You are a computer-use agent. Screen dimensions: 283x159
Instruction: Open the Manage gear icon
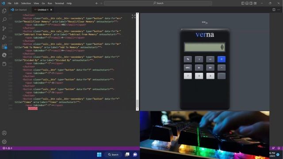tap(4, 142)
